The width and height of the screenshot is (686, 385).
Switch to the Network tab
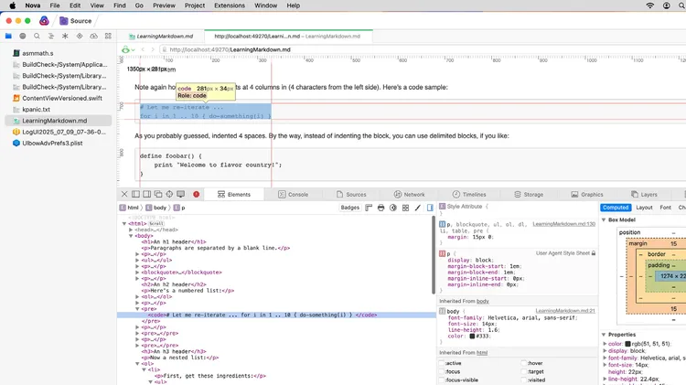409,194
